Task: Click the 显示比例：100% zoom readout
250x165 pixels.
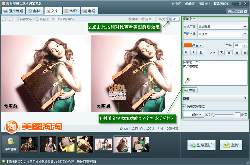Action: [143, 128]
